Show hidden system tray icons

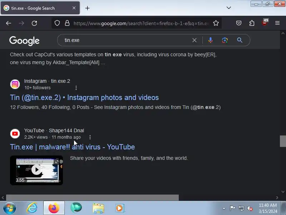point(224,208)
